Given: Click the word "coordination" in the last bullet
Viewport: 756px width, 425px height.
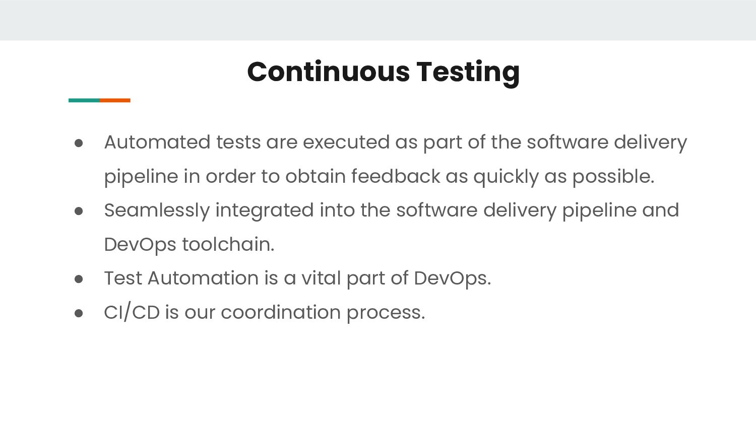Looking at the screenshot, I should 281,313.
